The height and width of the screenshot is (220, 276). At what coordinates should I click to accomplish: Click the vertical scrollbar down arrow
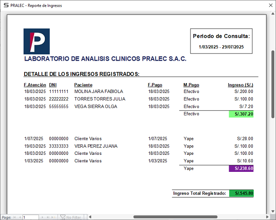point(273,210)
